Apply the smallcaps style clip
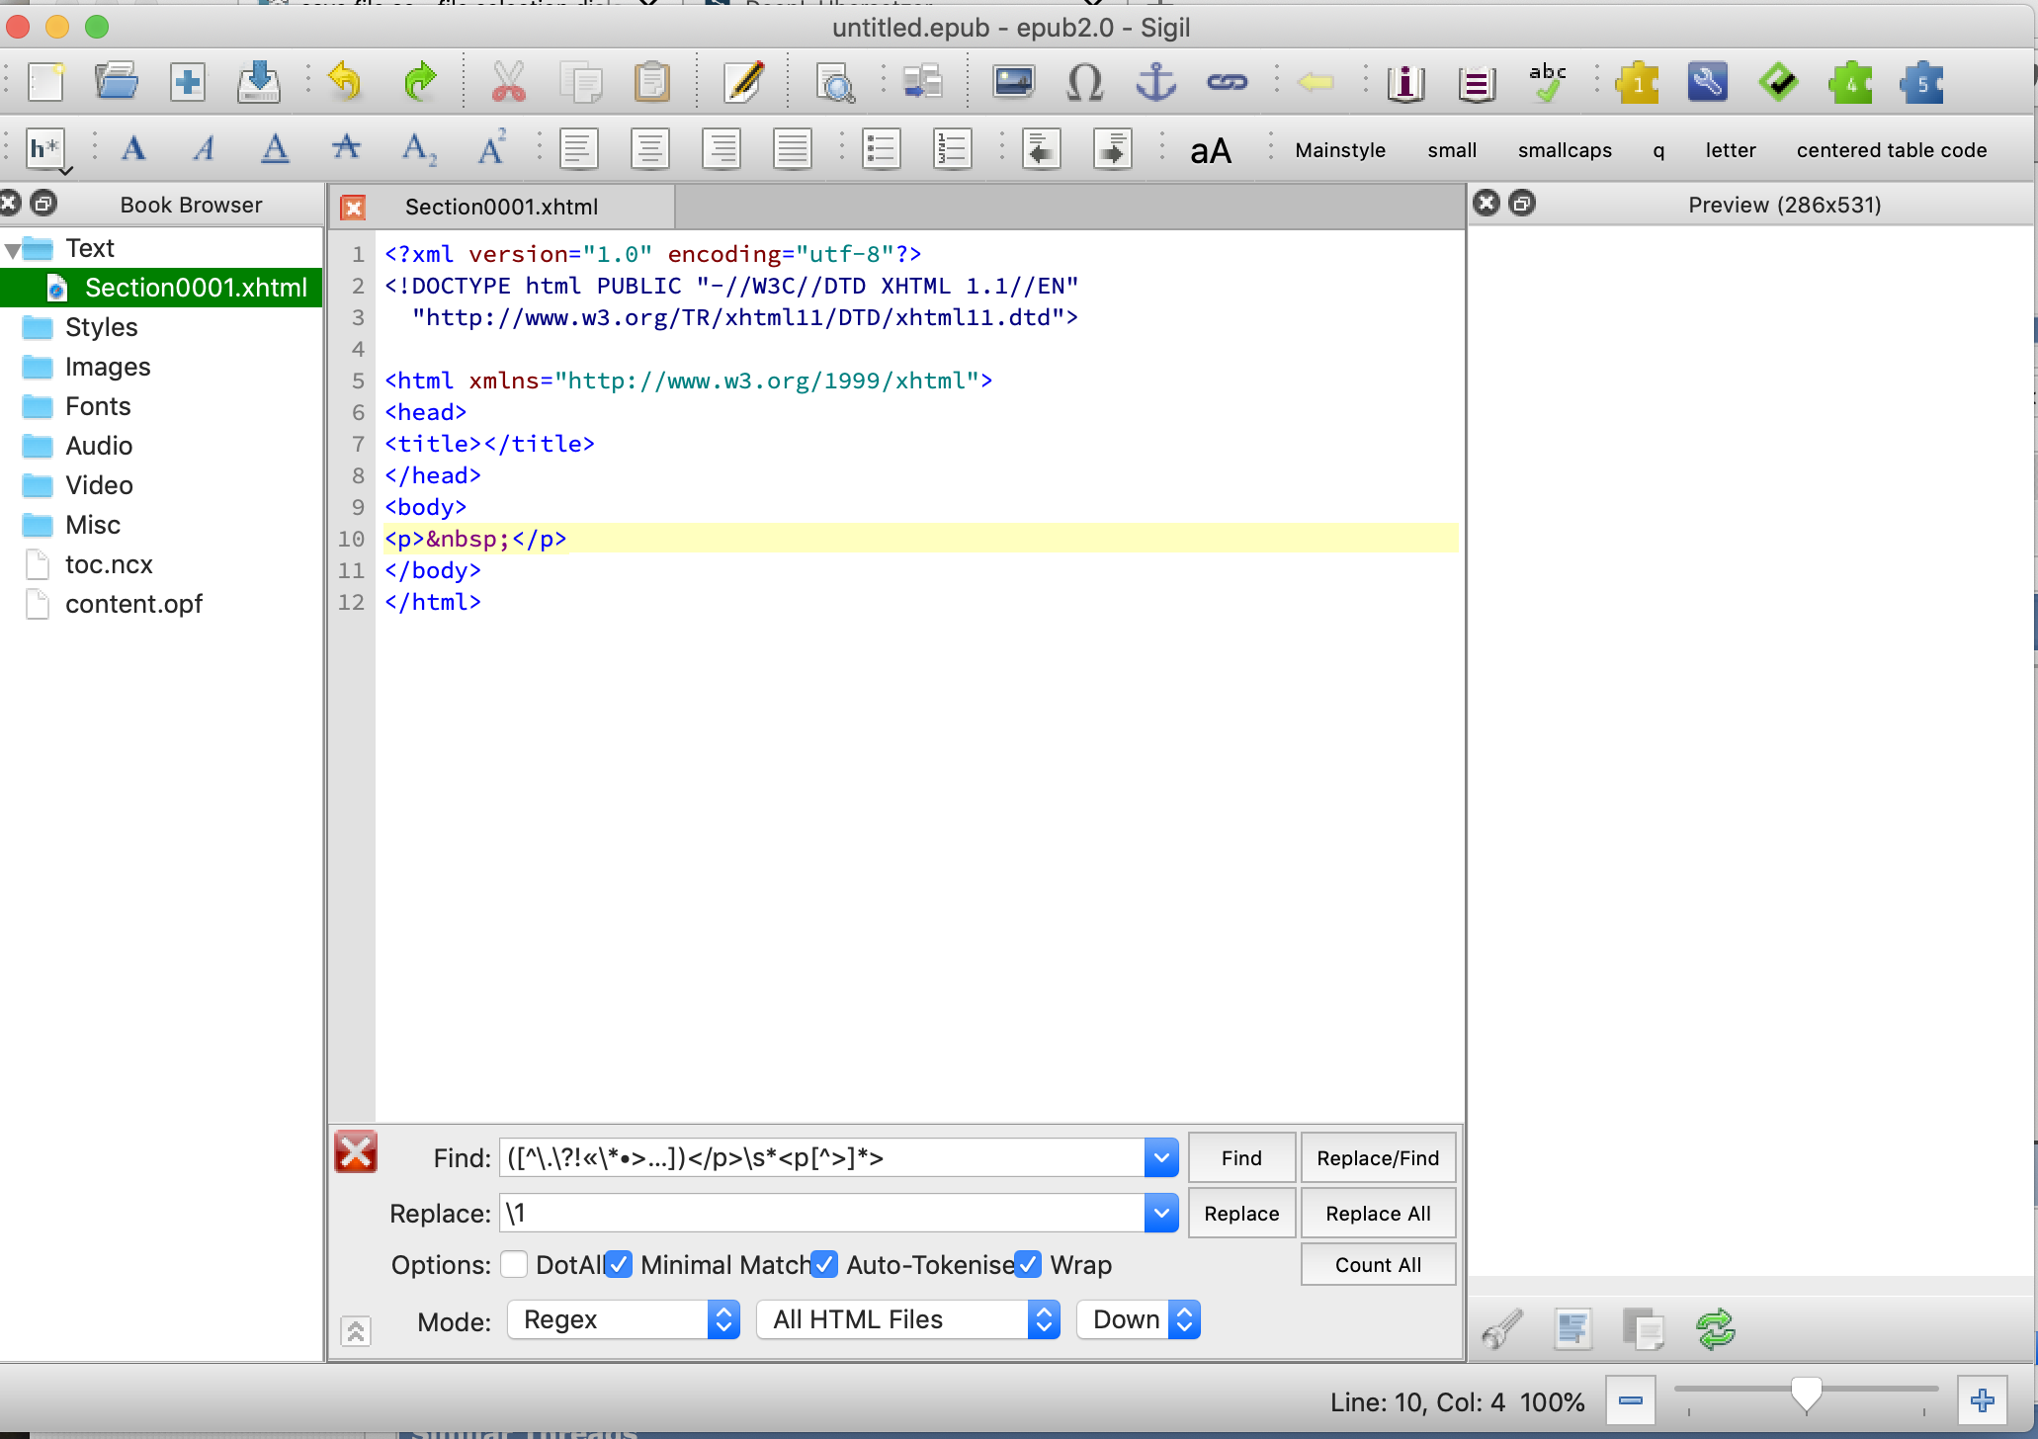 (x=1564, y=150)
